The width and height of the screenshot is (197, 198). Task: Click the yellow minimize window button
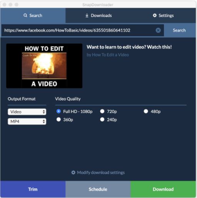(10, 5)
